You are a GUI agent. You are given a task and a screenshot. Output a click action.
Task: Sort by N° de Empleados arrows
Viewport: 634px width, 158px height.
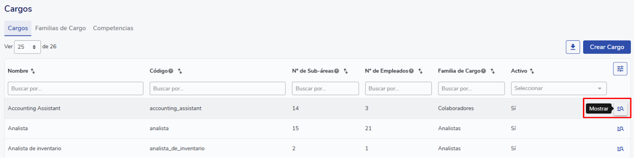[x=420, y=71]
